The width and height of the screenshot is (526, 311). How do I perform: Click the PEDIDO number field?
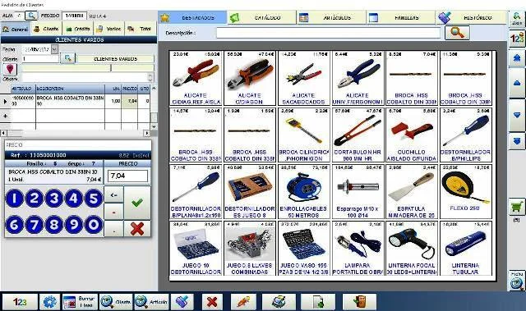[75, 16]
